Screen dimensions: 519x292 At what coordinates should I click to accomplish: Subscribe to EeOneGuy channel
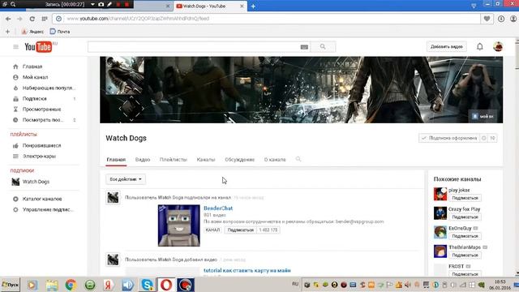click(x=465, y=236)
